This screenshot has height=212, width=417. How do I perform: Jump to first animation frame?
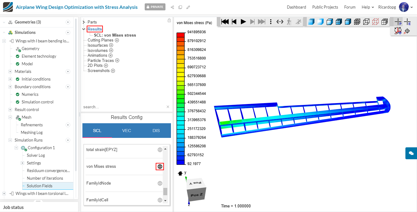[x=225, y=22]
